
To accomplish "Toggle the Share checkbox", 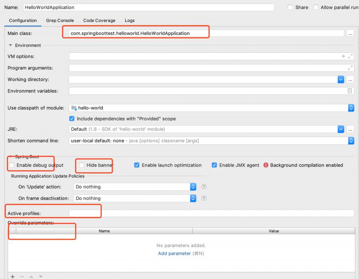I will tap(290, 7).
